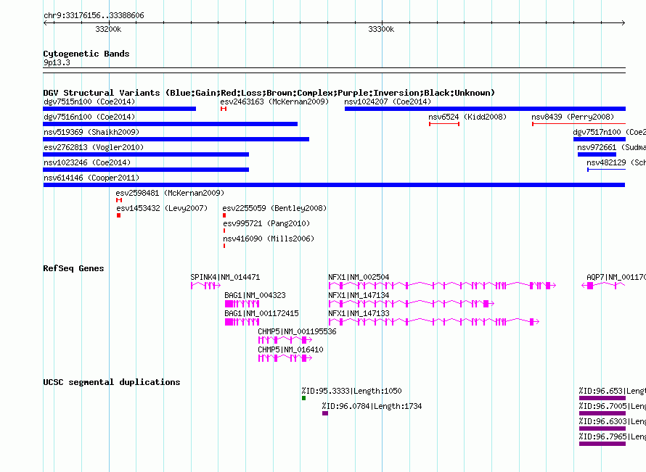Select the nsv6524 (Kidd2008) red loss marker
Viewport: 646px width, 472px height.
click(x=444, y=124)
